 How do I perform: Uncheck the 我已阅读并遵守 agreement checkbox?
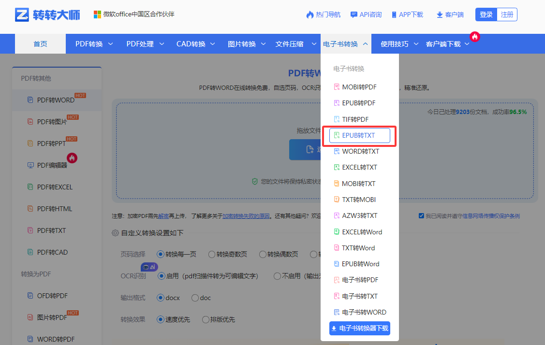(421, 216)
